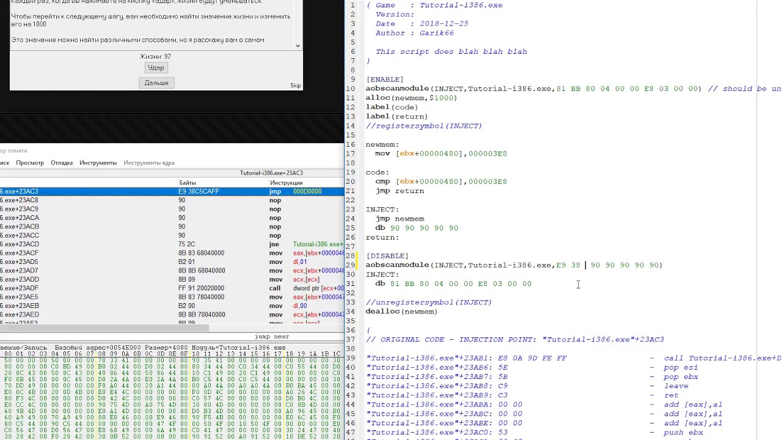Click the hex dump header "Модуль=Tutorial-i386.exe"
This screenshot has width=782, height=440.
coord(239,348)
